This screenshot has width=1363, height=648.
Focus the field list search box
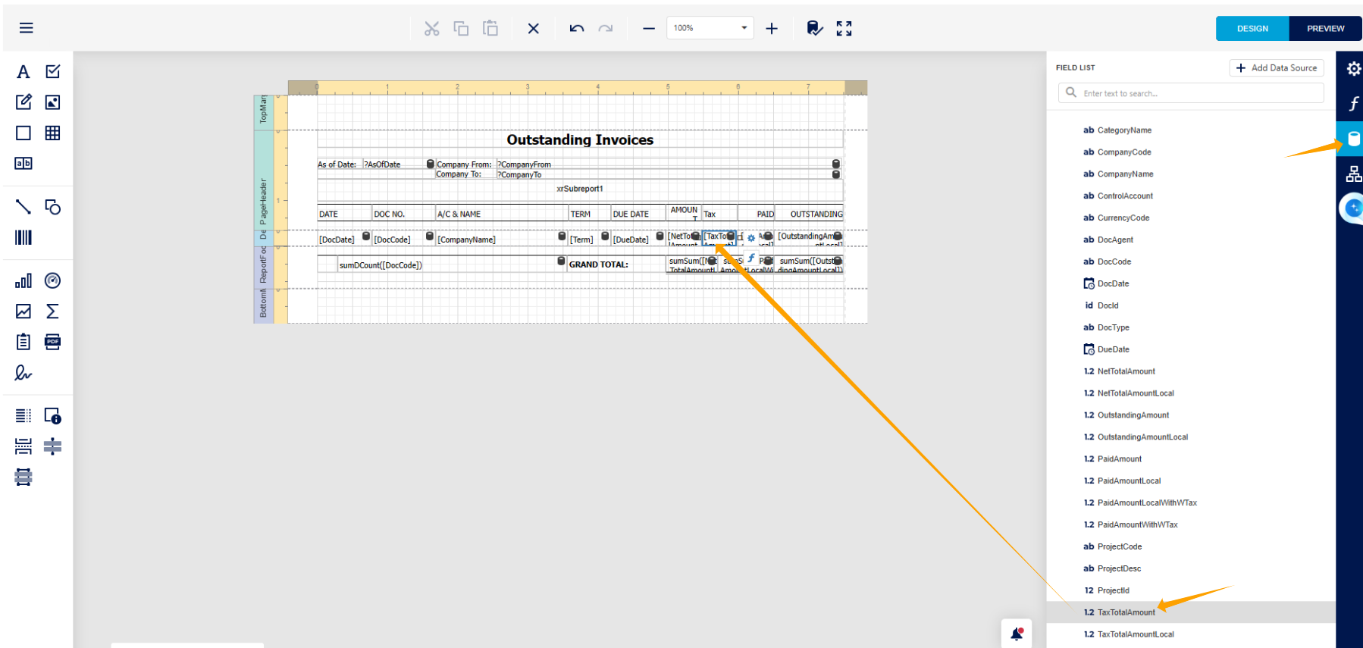point(1191,93)
